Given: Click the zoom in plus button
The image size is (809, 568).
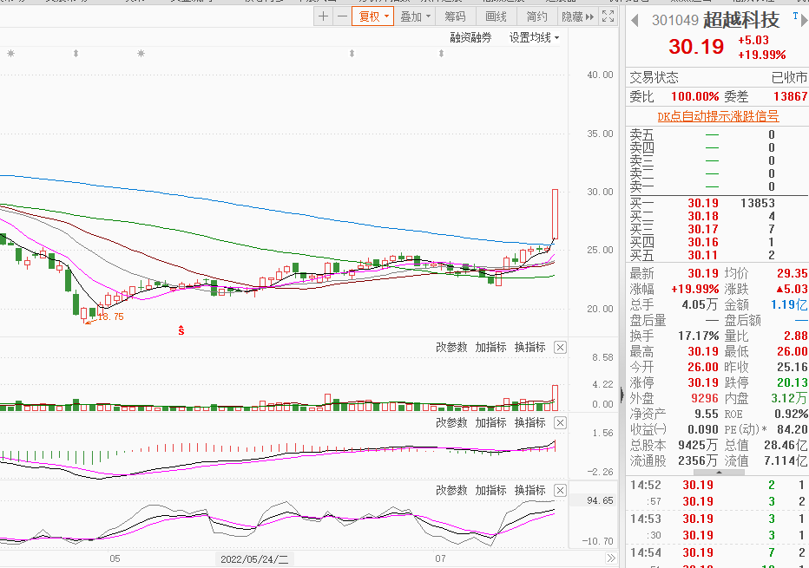Looking at the screenshot, I should click(x=324, y=16).
